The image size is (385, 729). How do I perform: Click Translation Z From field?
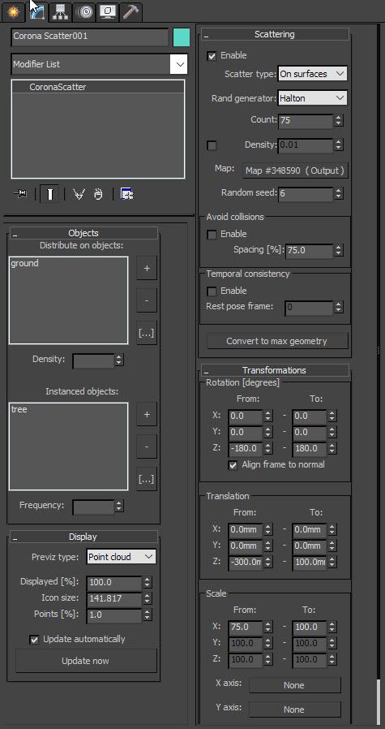246,562
